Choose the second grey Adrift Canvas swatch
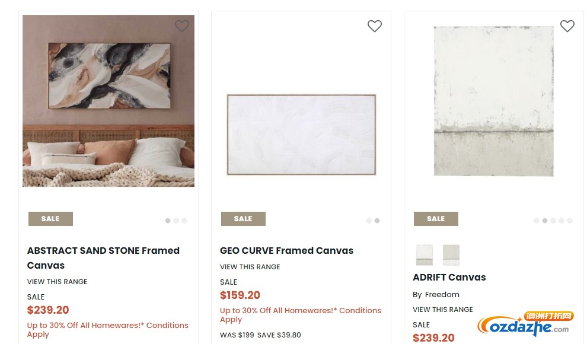 [x=451, y=255]
